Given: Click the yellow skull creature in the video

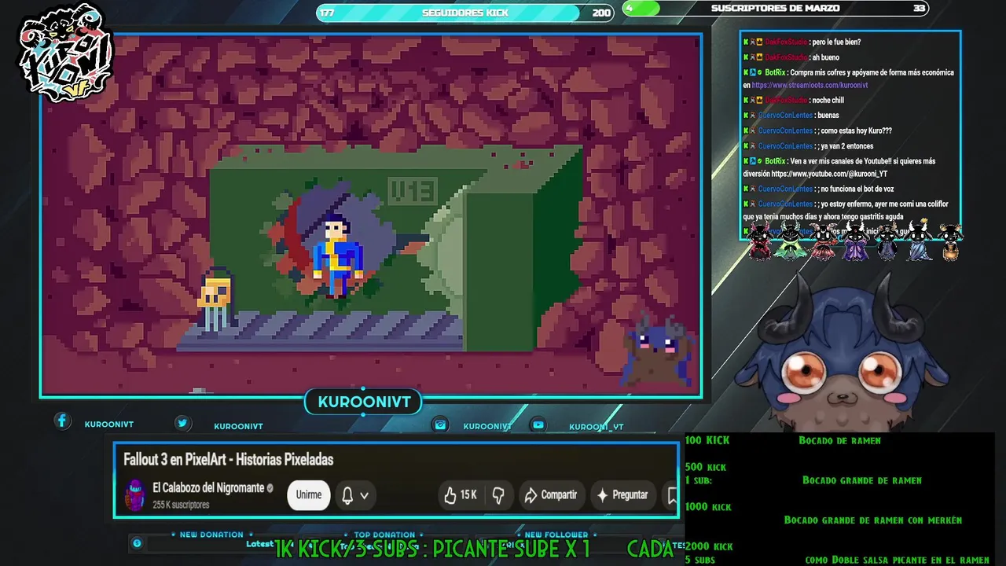Looking at the screenshot, I should (x=215, y=300).
